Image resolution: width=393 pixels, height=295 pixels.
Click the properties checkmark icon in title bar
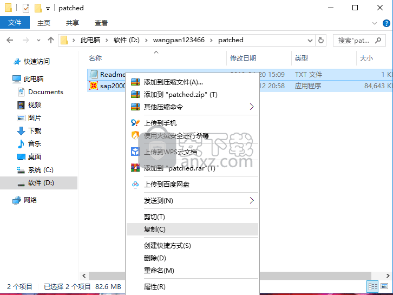(26, 8)
